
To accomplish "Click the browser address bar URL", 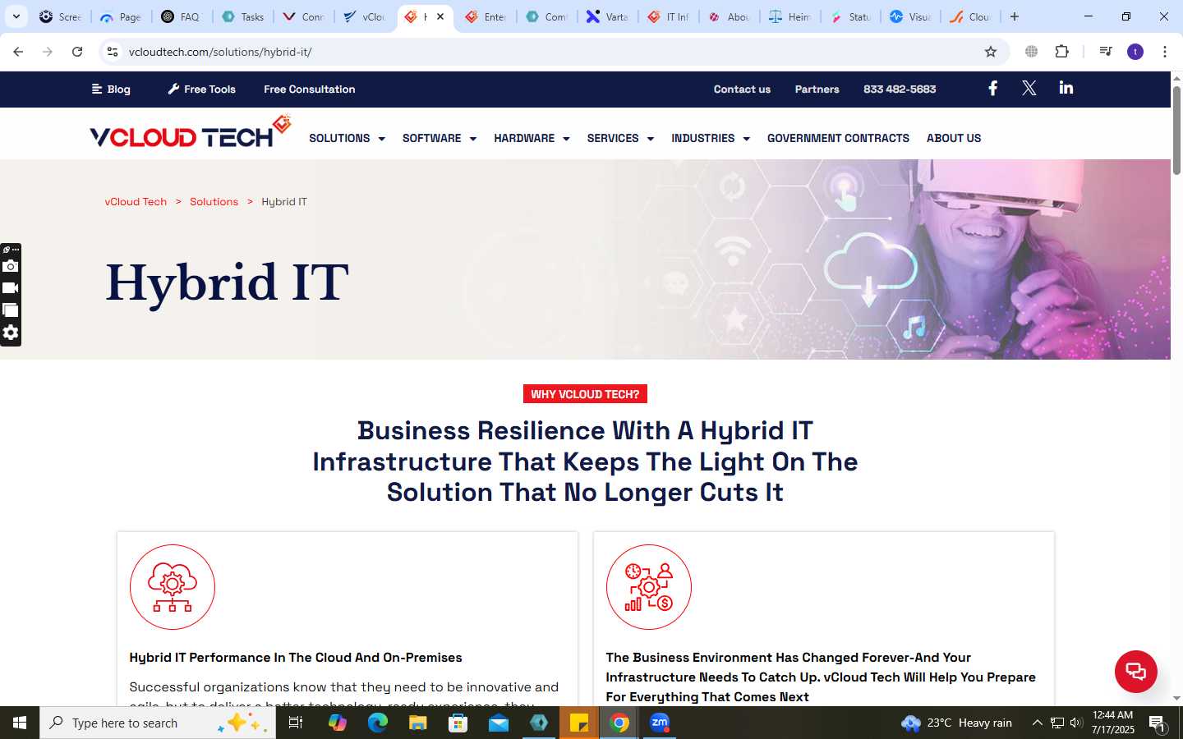I will pyautogui.click(x=220, y=52).
